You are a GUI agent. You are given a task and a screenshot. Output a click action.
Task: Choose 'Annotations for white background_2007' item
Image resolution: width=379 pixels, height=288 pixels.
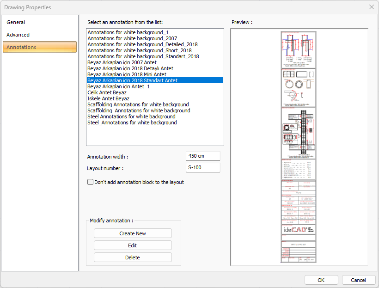click(x=132, y=38)
